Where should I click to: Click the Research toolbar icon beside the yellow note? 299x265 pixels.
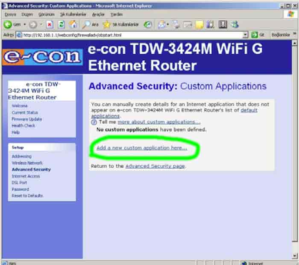click(211, 24)
